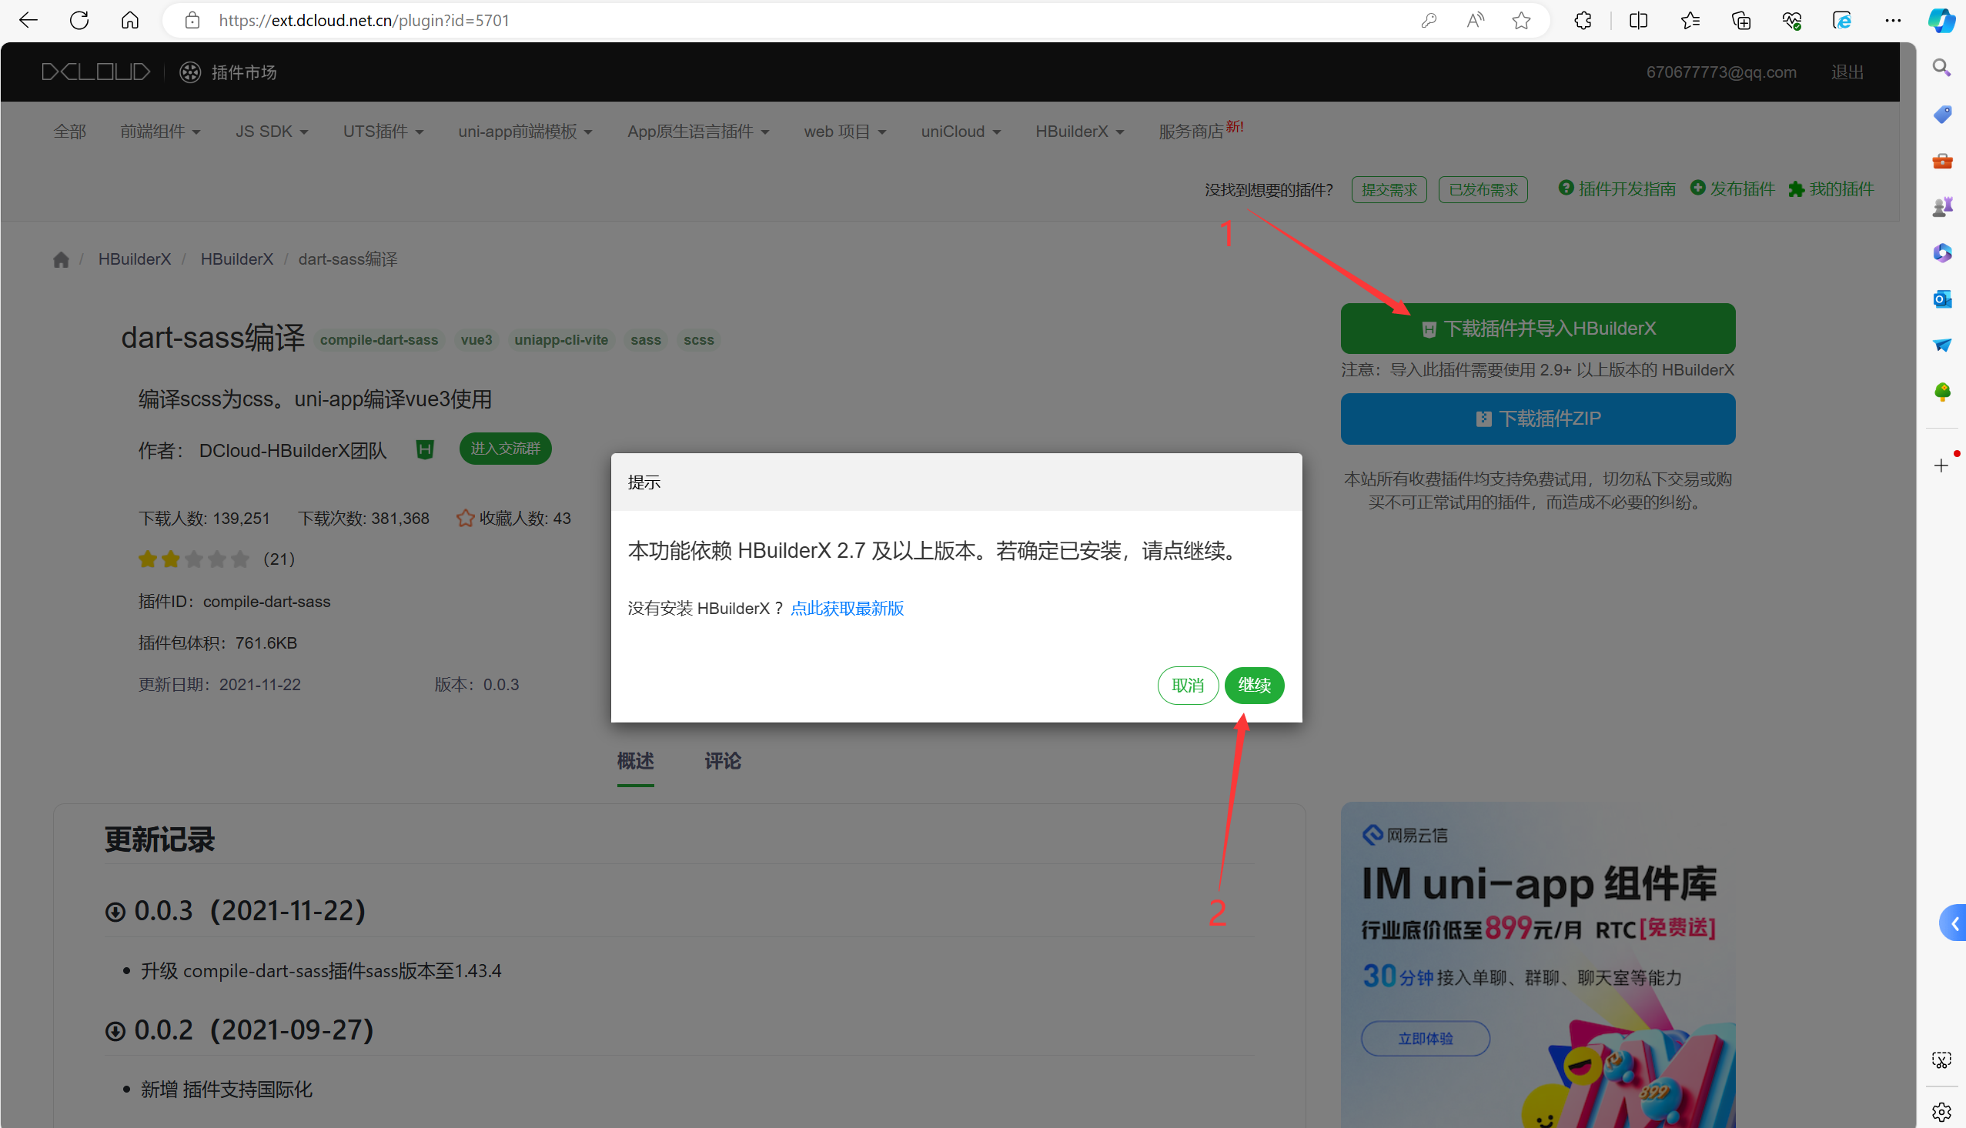Viewport: 1966px width, 1128px height.
Task: Click the sidebar search magnifier icon
Action: (1942, 68)
